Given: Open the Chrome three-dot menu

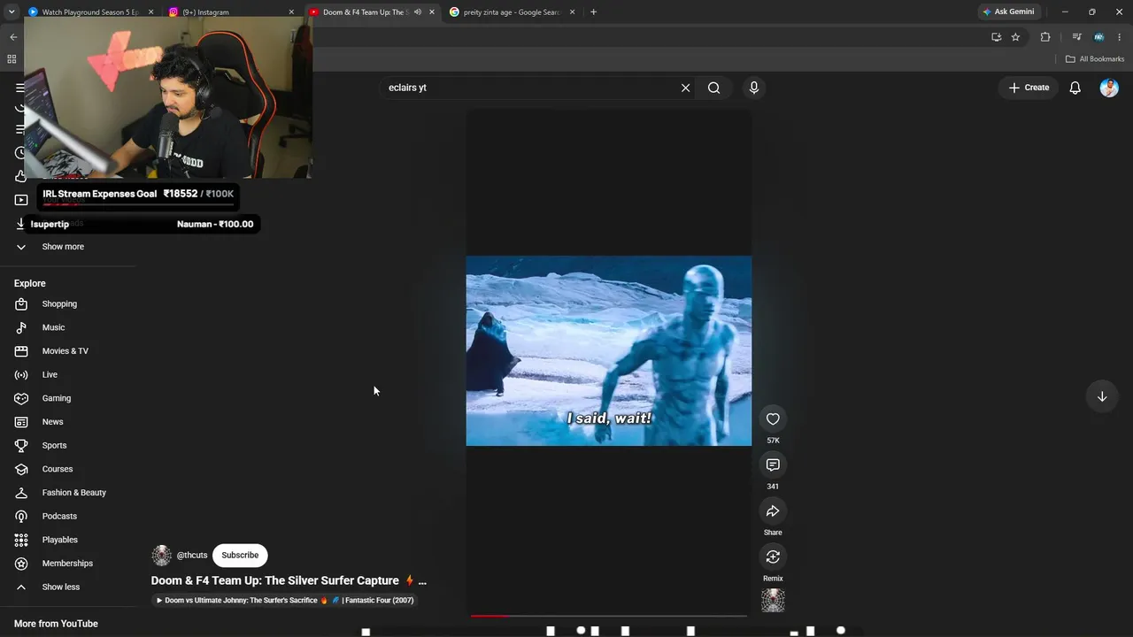Looking at the screenshot, I should pyautogui.click(x=1121, y=37).
